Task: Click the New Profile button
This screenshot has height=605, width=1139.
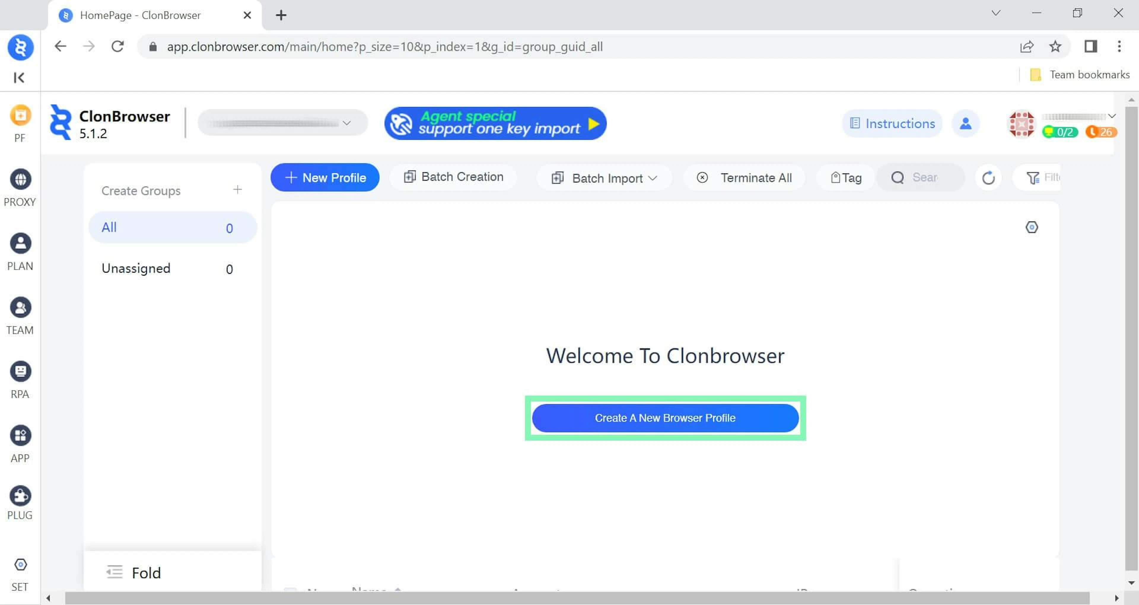Action: [x=325, y=178]
